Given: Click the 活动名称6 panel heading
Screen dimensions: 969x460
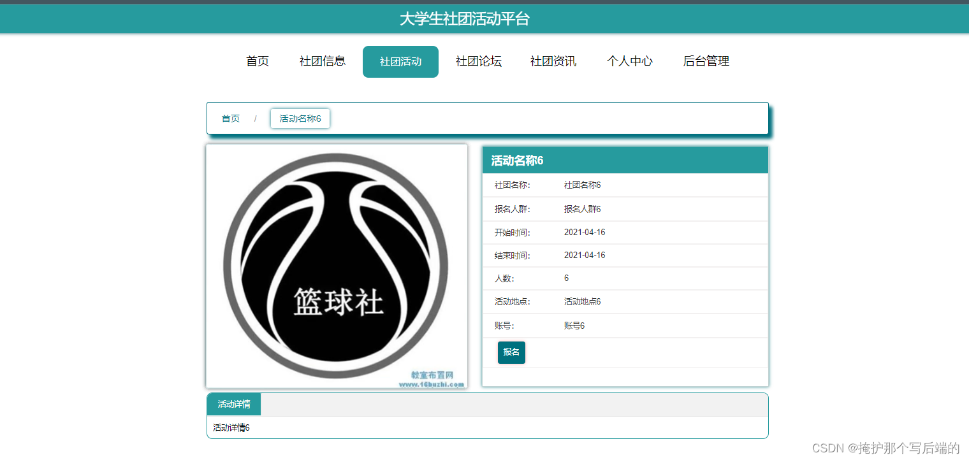Looking at the screenshot, I should (x=517, y=161).
